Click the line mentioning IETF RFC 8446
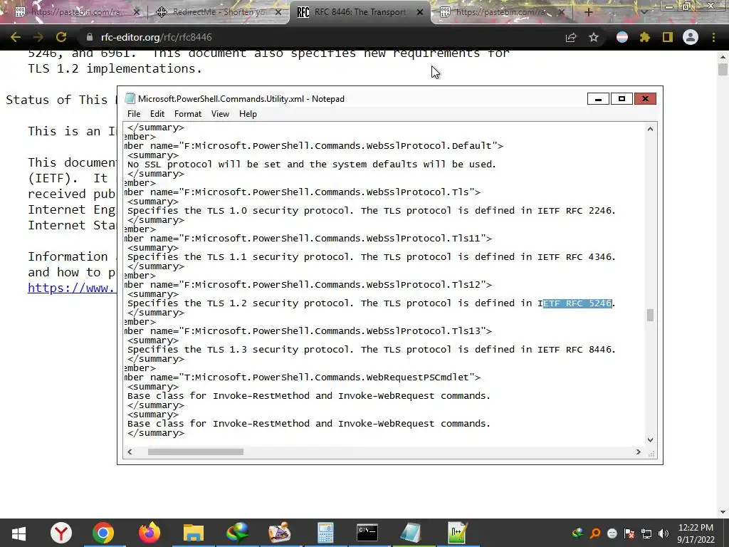 372,350
